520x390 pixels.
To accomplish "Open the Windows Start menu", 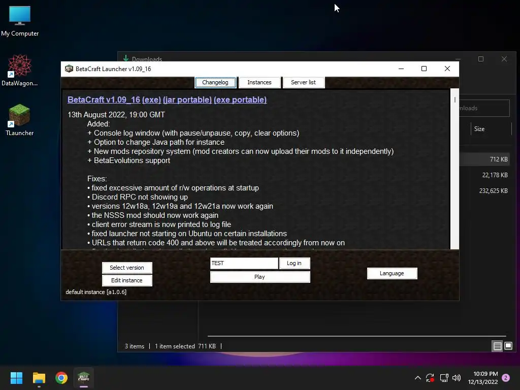I will point(16,378).
